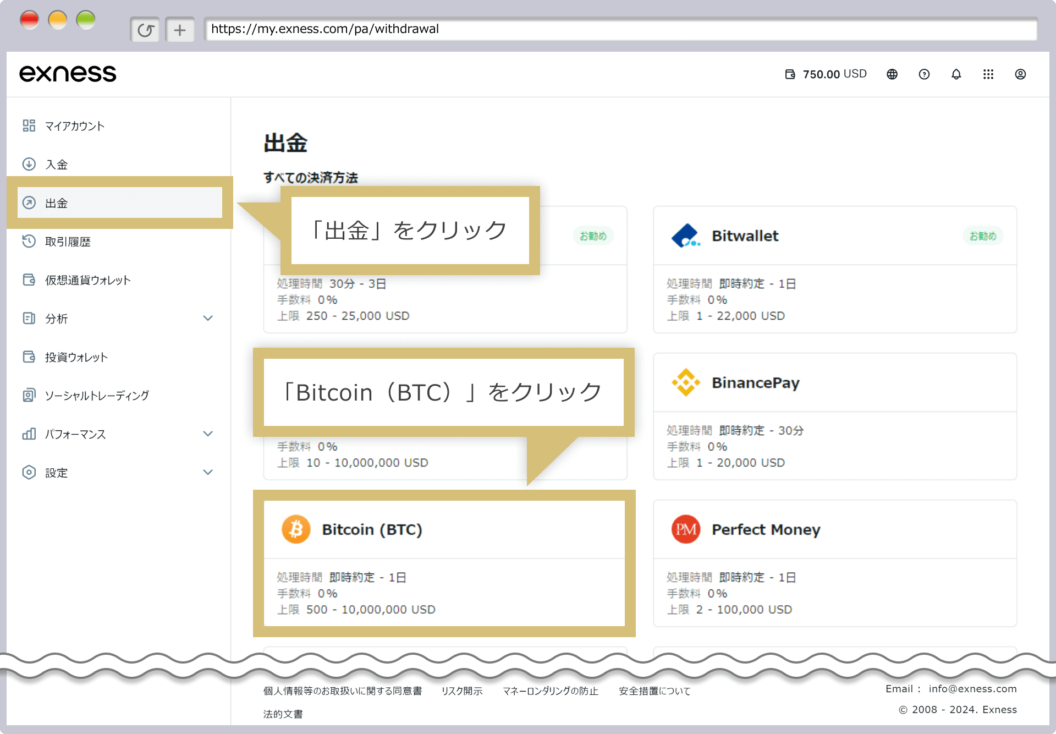Click the 出金 page heading
Viewport: 1056px width, 734px height.
[285, 143]
